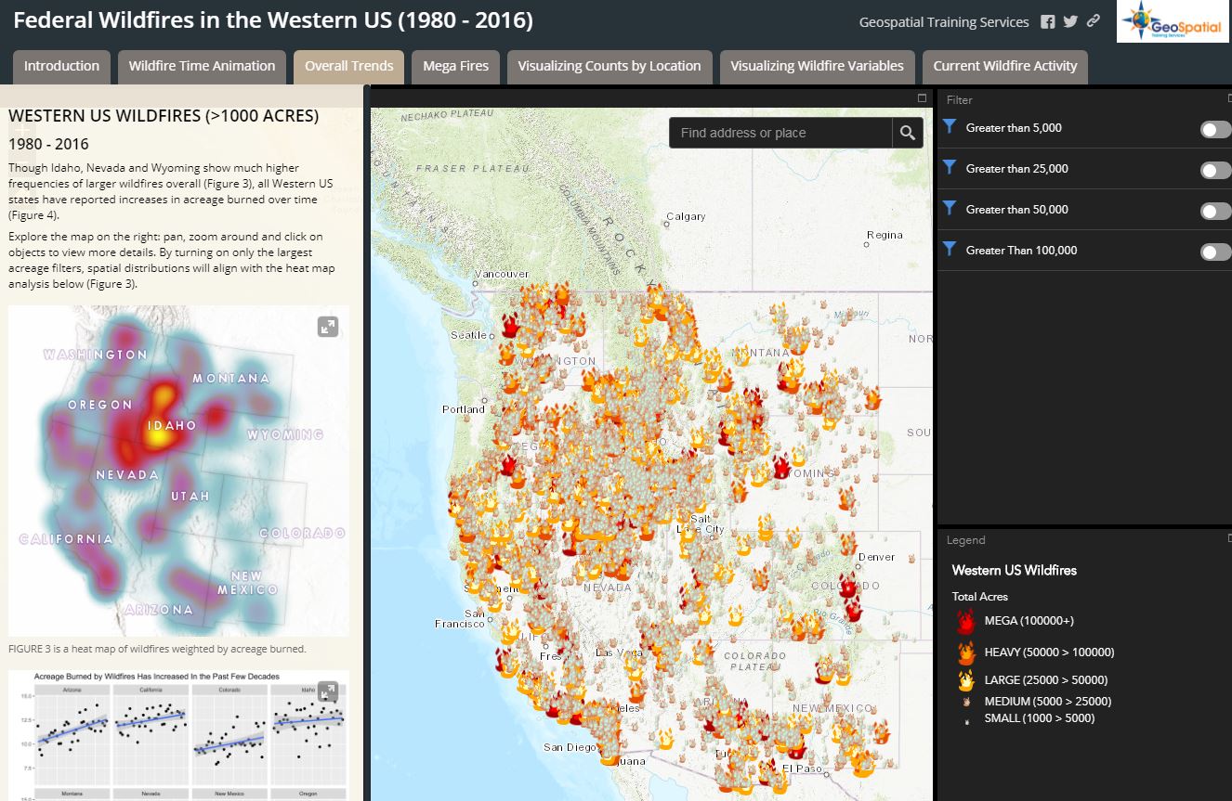Click the red mega fire icon near Seattle
This screenshot has width=1232, height=801.
coord(510,325)
